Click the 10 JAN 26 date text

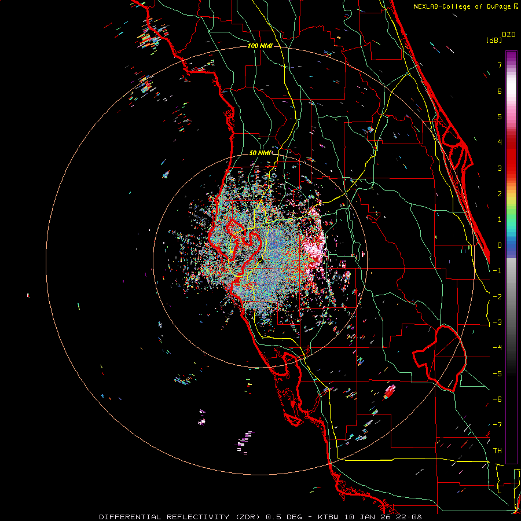tap(368, 517)
